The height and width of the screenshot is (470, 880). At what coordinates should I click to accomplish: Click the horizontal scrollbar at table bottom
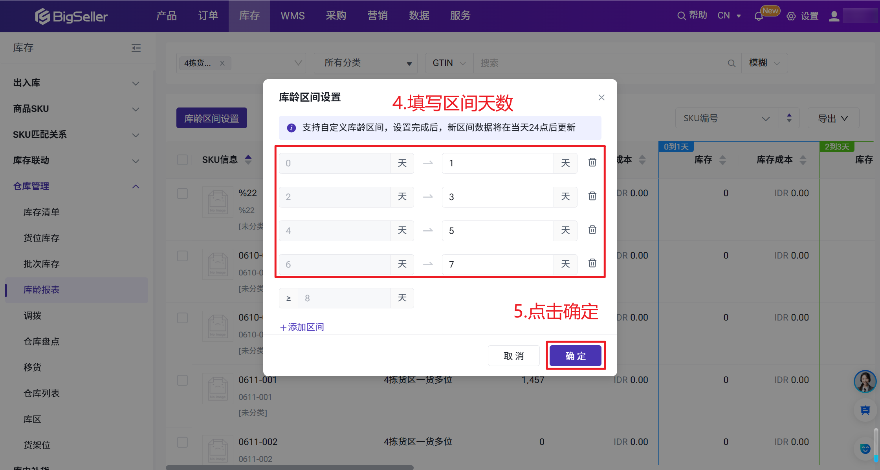coord(290,467)
